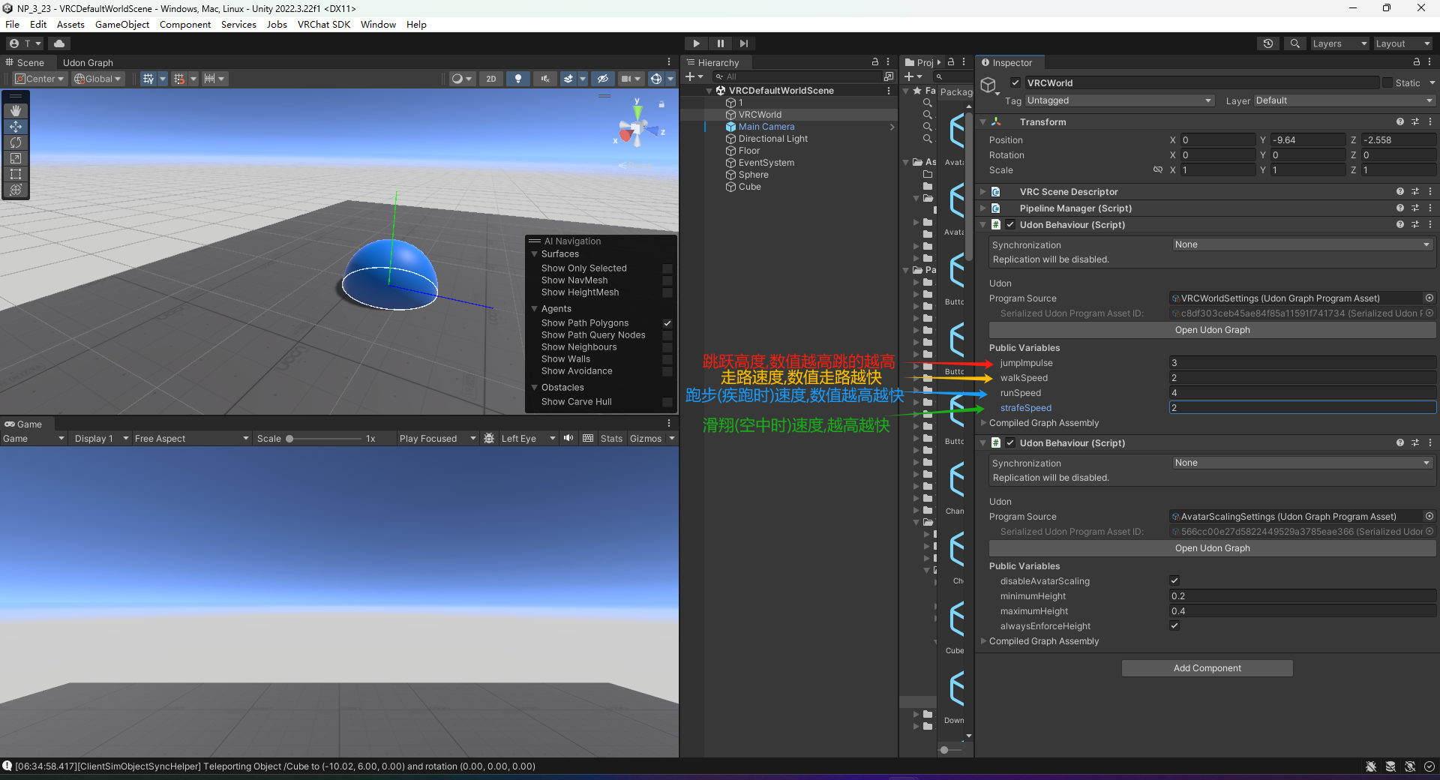The height and width of the screenshot is (780, 1440).
Task: Select the Rect tool
Action: coord(16,174)
